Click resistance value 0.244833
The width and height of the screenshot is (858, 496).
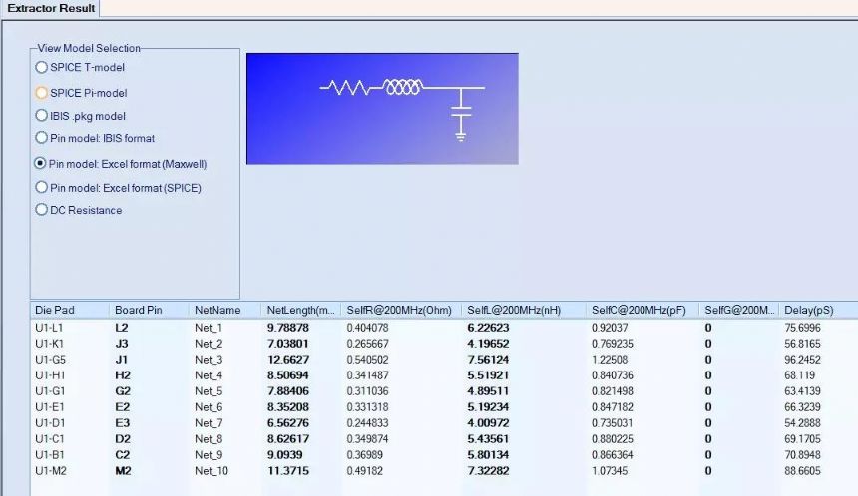tap(367, 423)
